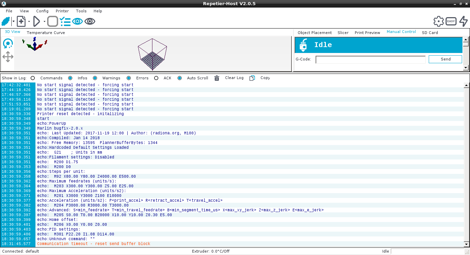This screenshot has height=255, width=470.
Task: Open Printer Settings gear icon
Action: pyautogui.click(x=439, y=21)
